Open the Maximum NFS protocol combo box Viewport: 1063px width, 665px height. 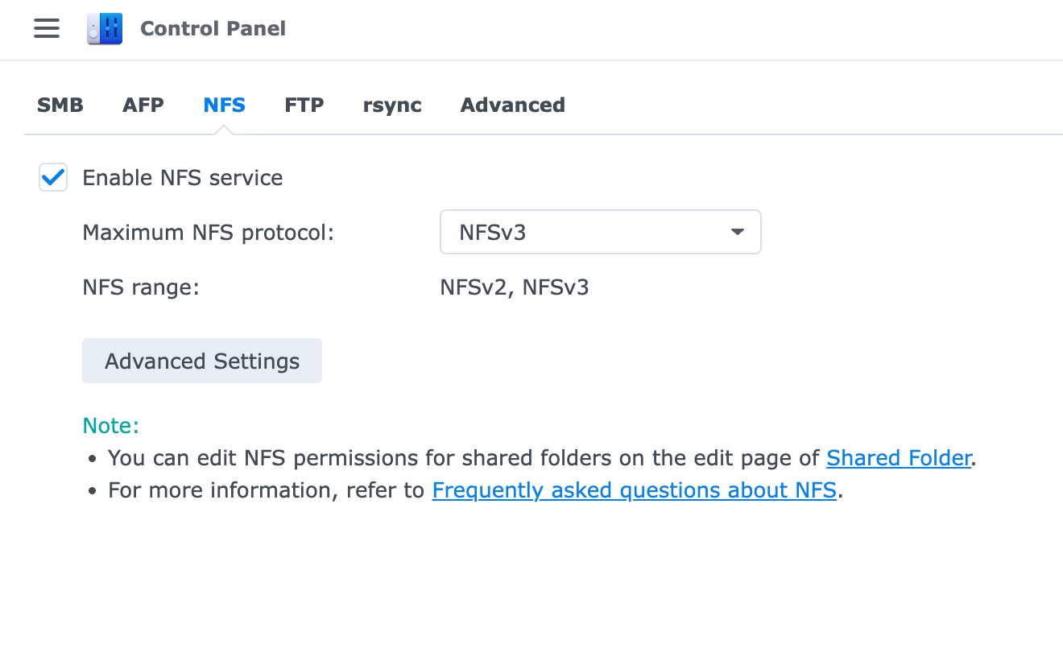(x=601, y=232)
